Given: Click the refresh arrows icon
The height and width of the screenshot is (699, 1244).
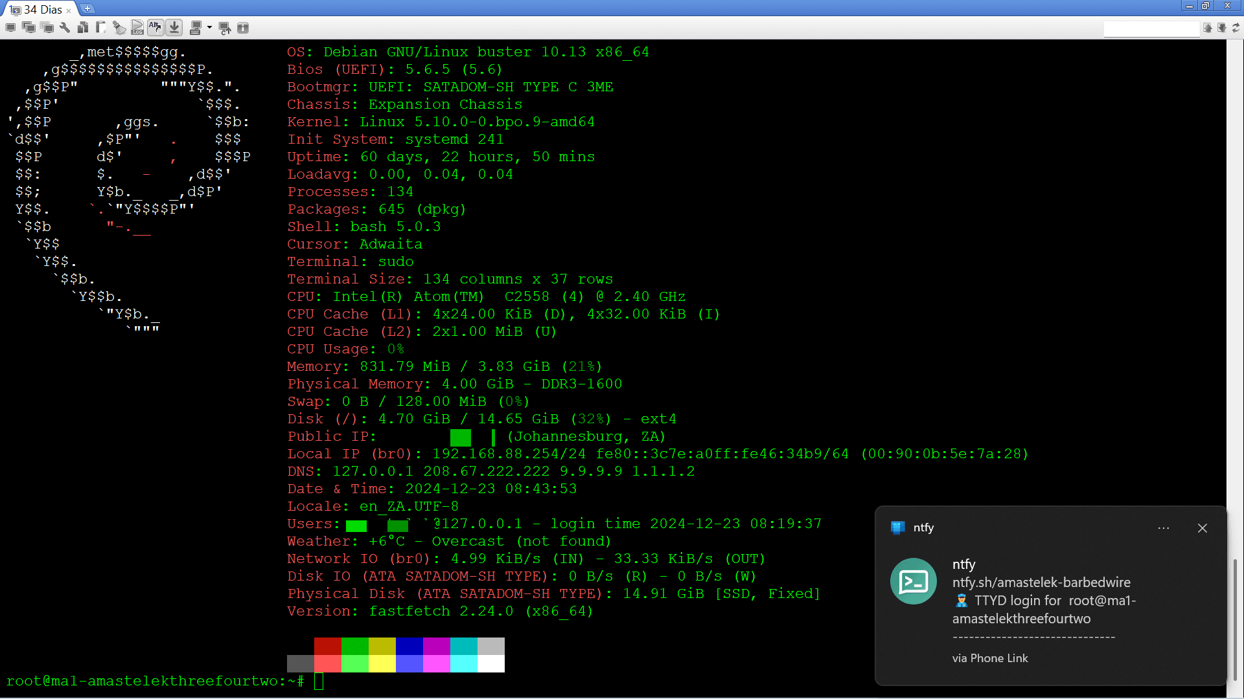Looking at the screenshot, I should pos(1237,28).
